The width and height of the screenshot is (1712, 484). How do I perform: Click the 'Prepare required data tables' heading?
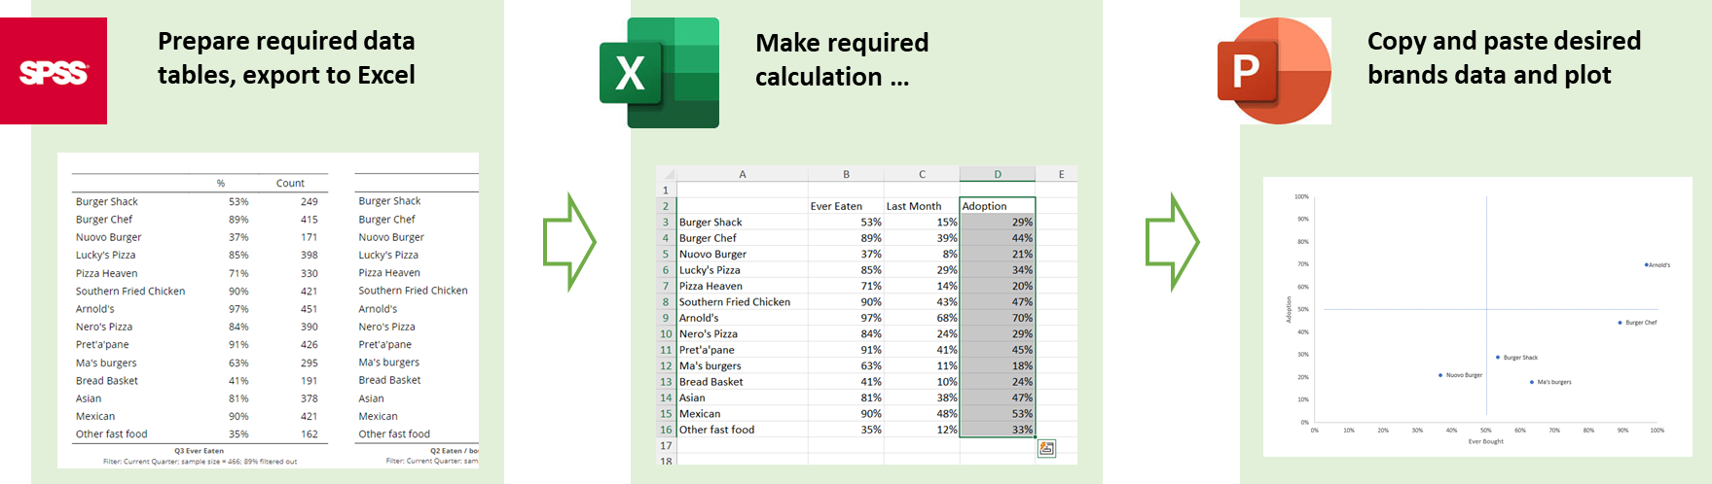286,57
